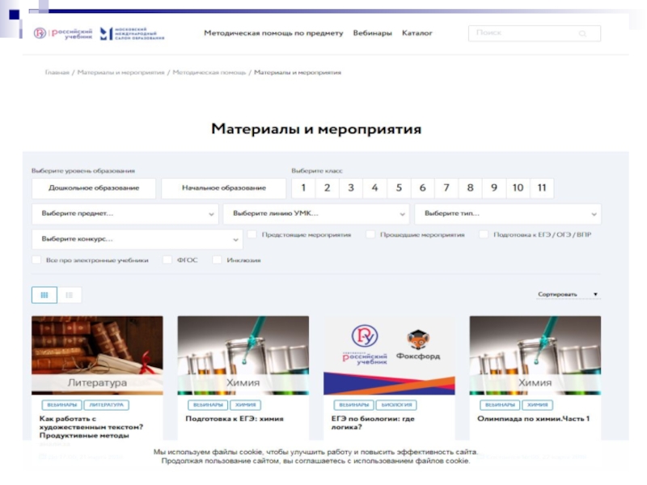This screenshot has height=485, width=647.
Task: Select class 7
Action: tap(446, 188)
